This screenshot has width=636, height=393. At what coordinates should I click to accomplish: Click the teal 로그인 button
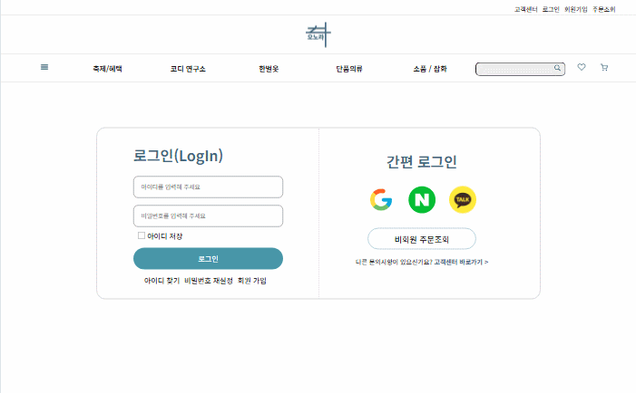coord(208,259)
